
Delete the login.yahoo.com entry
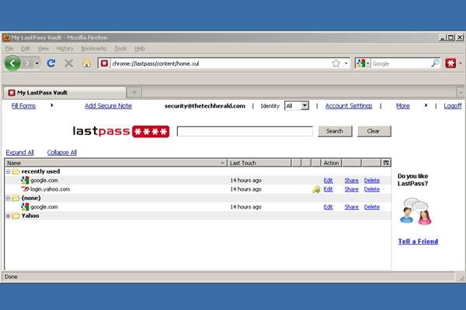372,189
